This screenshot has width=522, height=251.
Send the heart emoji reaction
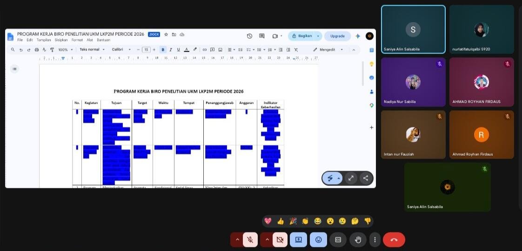point(268,221)
